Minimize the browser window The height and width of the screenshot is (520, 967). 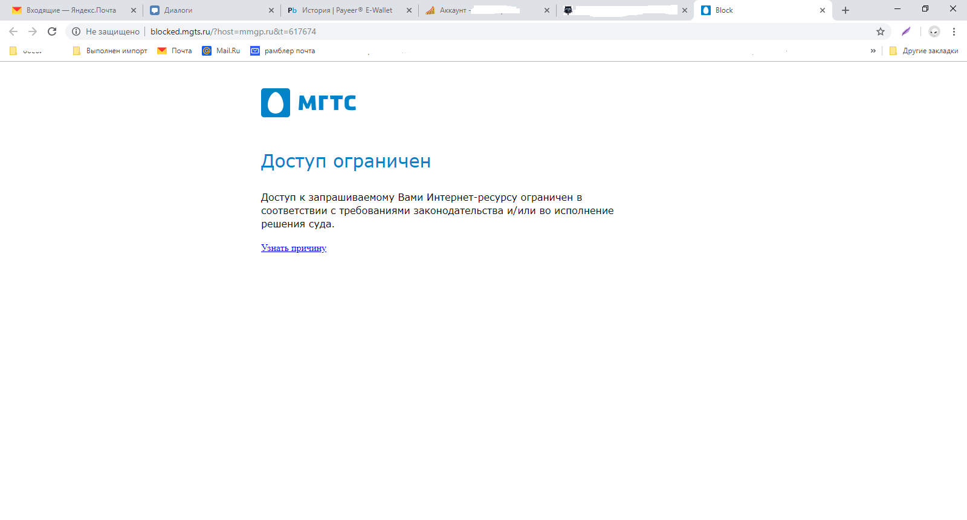coord(897,9)
